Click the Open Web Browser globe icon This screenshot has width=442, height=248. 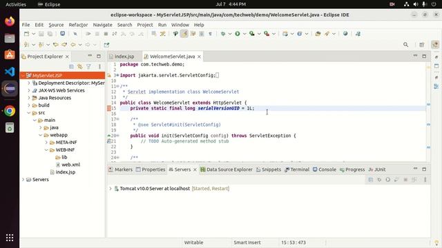coord(345,34)
